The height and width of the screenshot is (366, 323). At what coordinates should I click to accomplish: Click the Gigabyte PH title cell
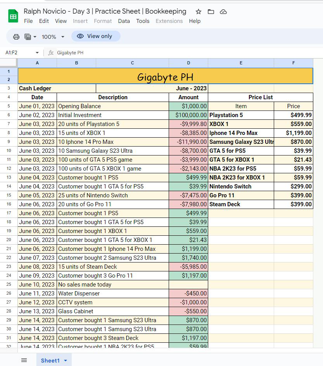point(165,76)
